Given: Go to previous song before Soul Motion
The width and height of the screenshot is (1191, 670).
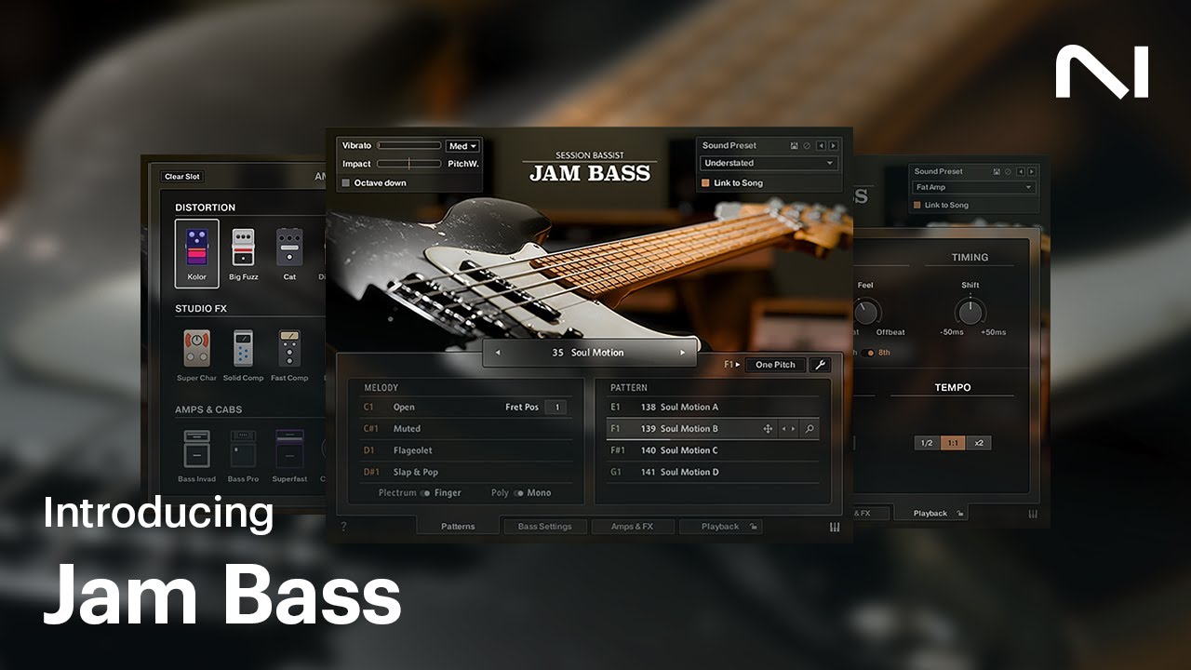Looking at the screenshot, I should (497, 353).
